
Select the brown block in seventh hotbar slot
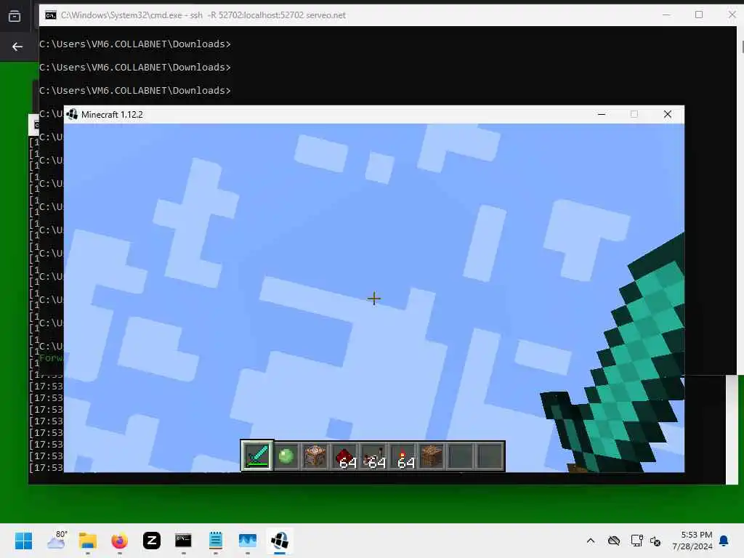point(432,456)
